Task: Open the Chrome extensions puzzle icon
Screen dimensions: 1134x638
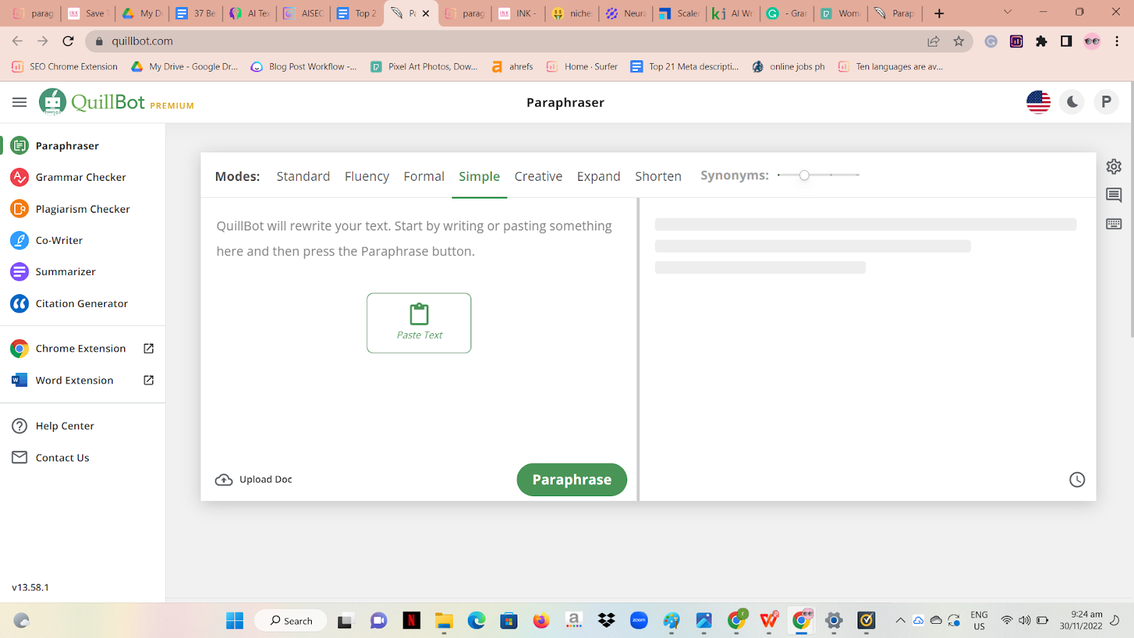Action: pyautogui.click(x=1041, y=41)
